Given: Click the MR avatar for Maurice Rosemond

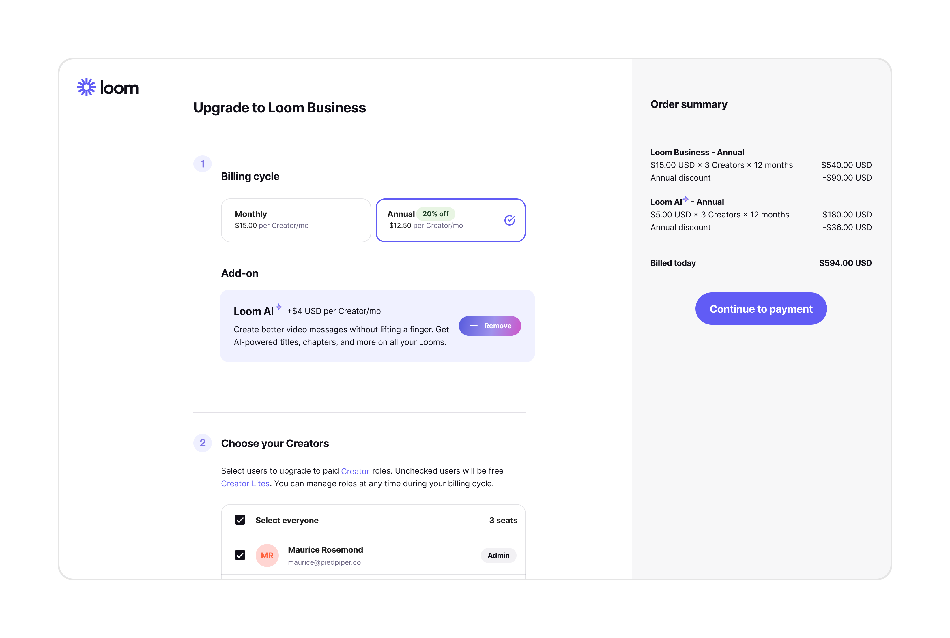Looking at the screenshot, I should pyautogui.click(x=267, y=556).
